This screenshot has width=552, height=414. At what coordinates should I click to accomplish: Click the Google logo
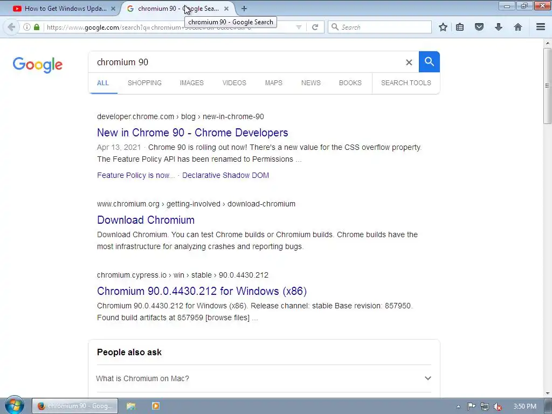click(38, 65)
